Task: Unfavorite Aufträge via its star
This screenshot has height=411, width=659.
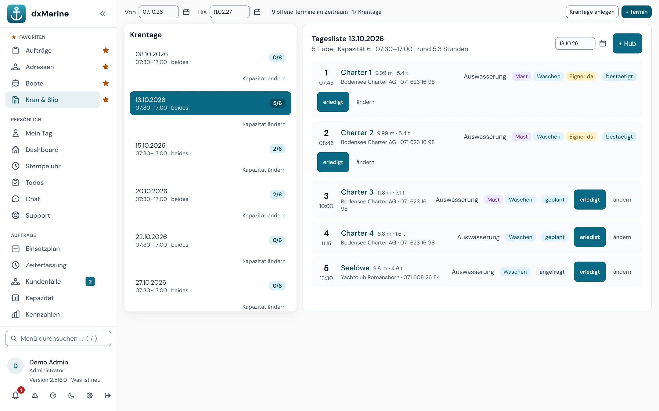Action: 106,51
